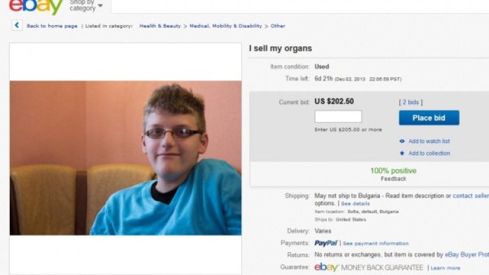Open Medical, Mobility & Disability breadcrumb

(x=226, y=26)
